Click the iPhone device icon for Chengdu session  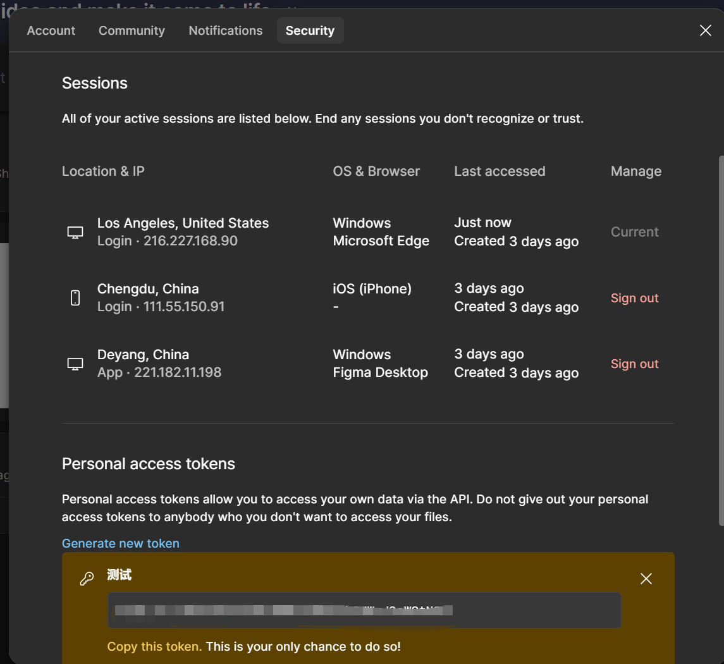(75, 298)
